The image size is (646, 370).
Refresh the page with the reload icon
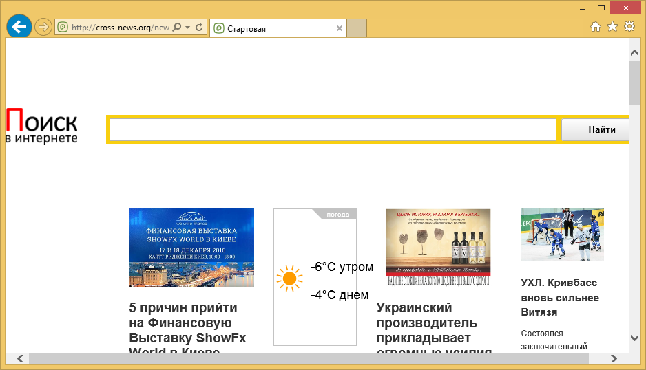tap(199, 28)
